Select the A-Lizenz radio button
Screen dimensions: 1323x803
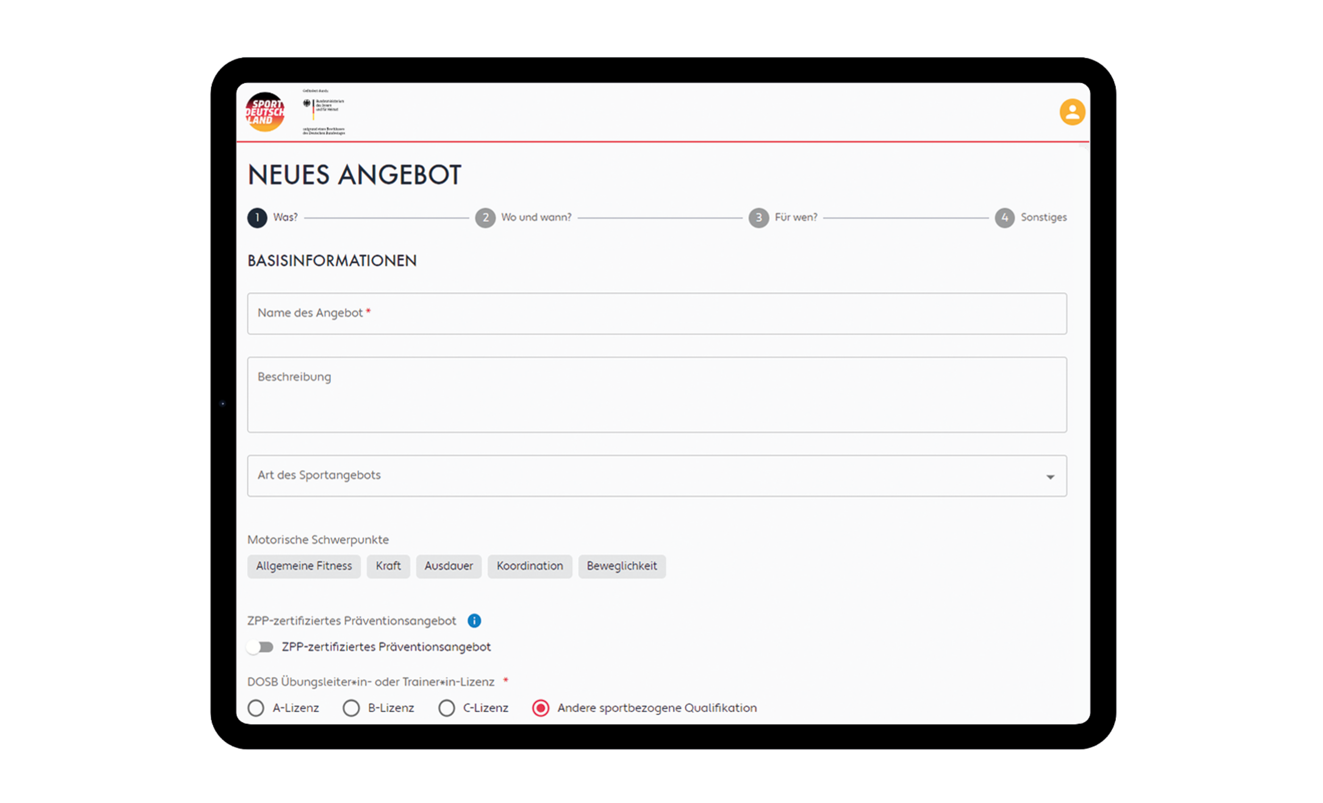[x=256, y=708]
